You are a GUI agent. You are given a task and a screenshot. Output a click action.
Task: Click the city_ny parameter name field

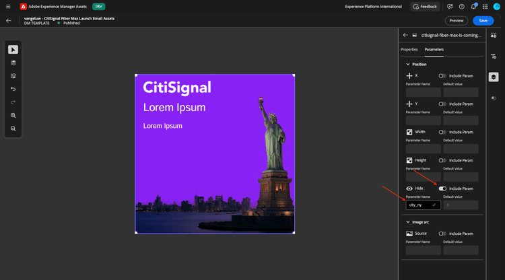(x=424, y=205)
